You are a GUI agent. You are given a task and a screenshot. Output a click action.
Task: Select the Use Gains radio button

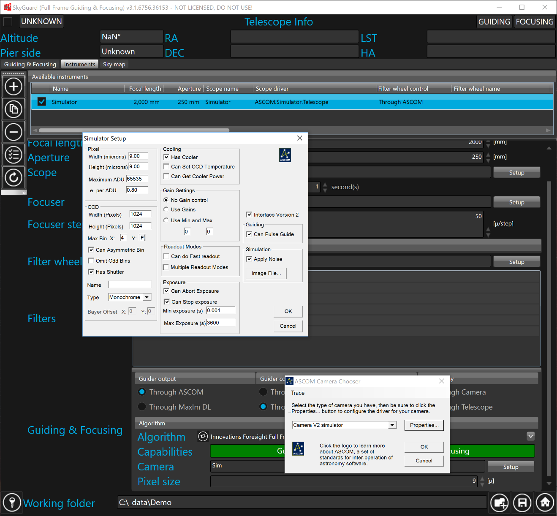[x=166, y=209]
